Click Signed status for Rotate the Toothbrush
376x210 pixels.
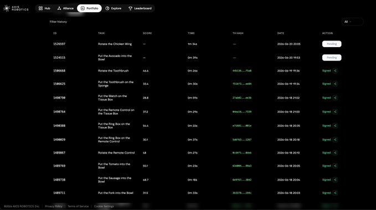coord(326,71)
